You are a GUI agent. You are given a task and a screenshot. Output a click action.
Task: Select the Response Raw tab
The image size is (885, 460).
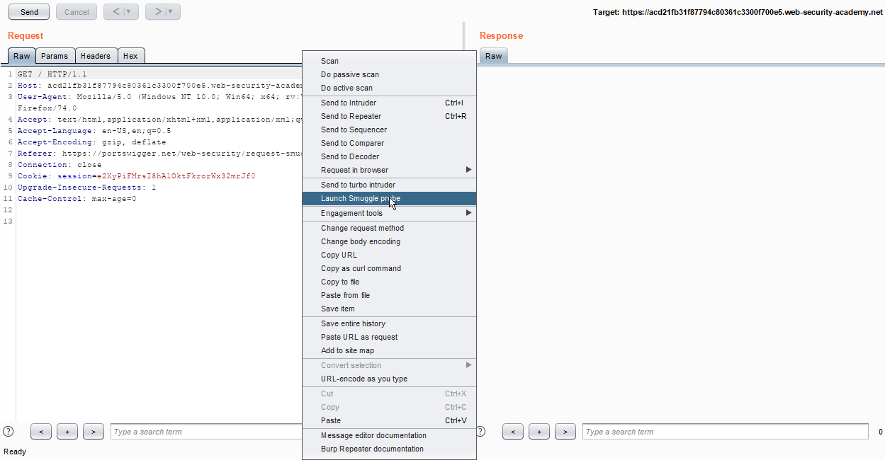(494, 56)
